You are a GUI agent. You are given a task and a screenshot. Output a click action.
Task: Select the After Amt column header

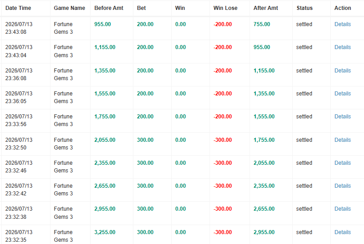266,8
